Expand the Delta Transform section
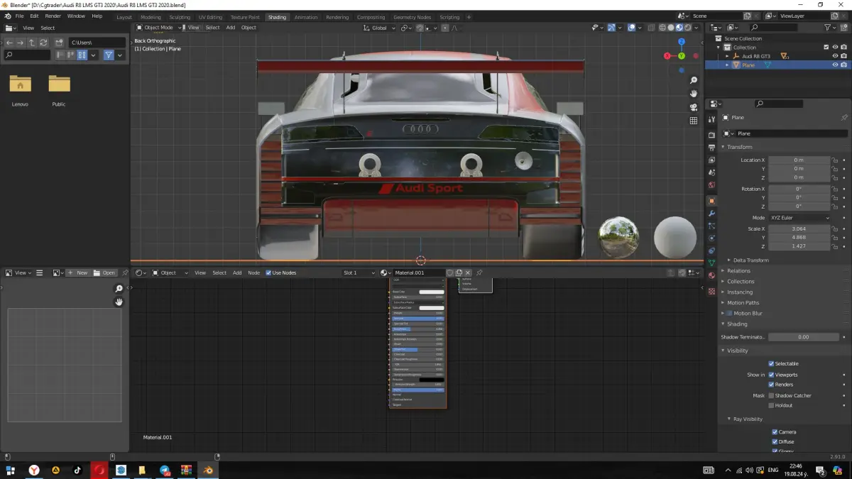 pos(750,260)
